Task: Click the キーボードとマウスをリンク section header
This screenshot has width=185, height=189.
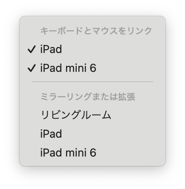Action: click(96, 31)
